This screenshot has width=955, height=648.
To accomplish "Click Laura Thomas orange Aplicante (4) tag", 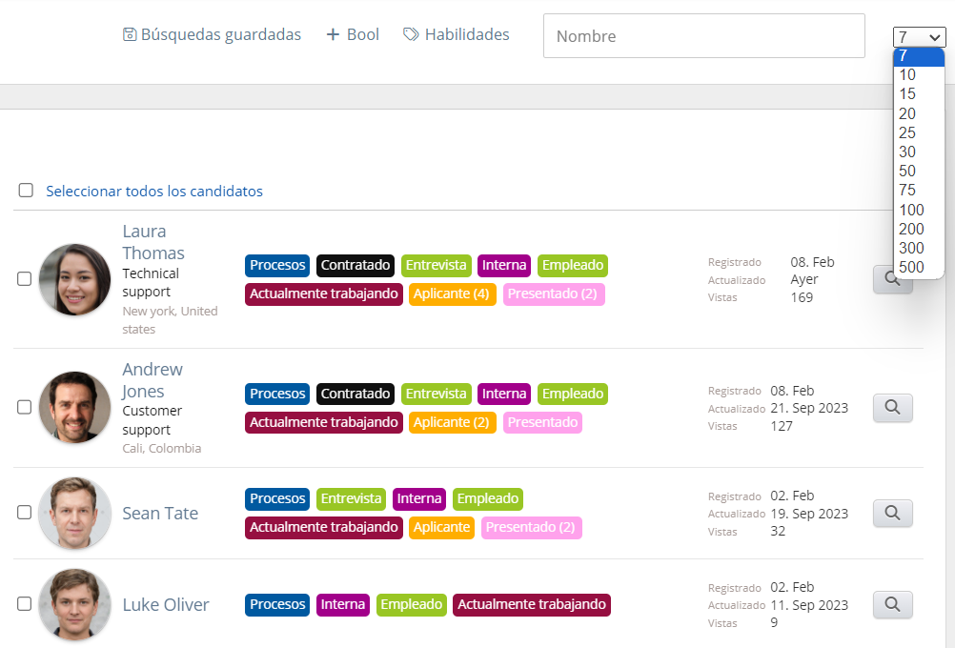I will coord(451,294).
